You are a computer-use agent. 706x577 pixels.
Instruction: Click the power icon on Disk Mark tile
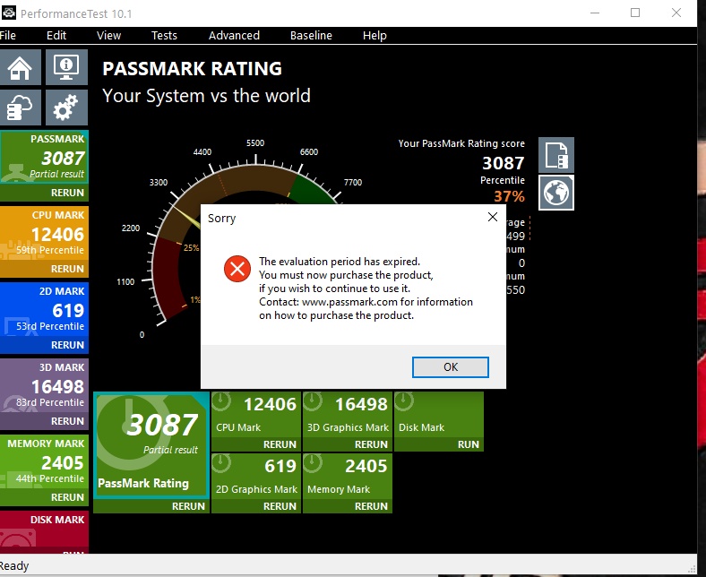click(404, 401)
